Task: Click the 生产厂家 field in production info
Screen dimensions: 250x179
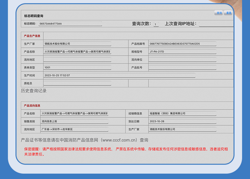Action: (x=77, y=44)
